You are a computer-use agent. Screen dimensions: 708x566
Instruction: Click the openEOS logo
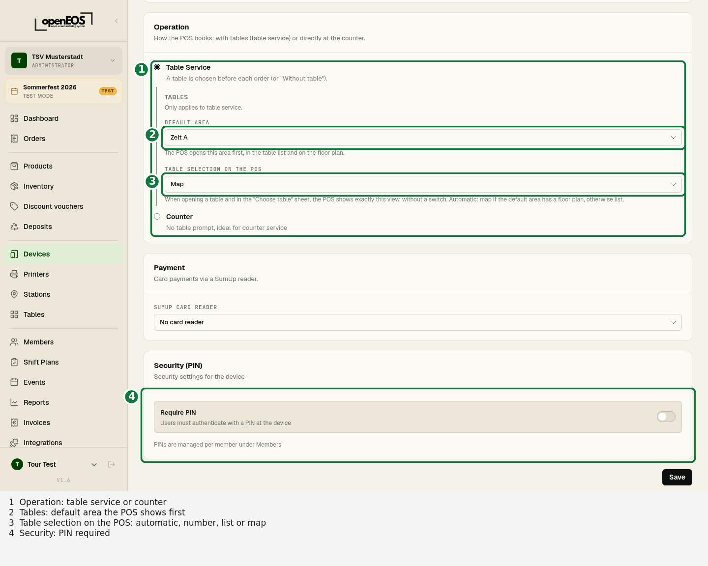pos(63,22)
